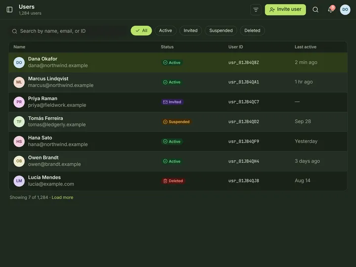Image resolution: width=356 pixels, height=267 pixels.
Task: Click Hana Sato's HS avatar
Action: point(19,141)
